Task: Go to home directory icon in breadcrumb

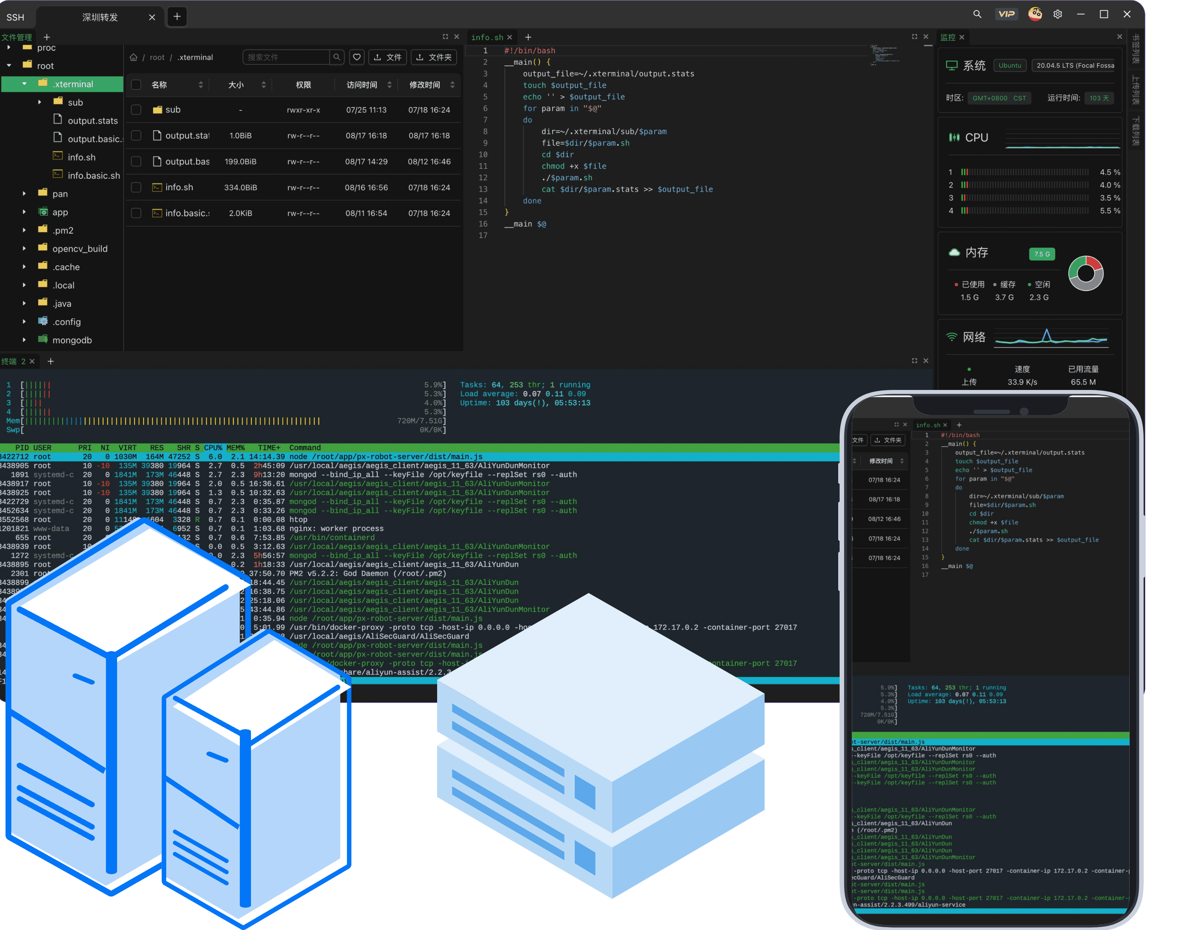Action: tap(134, 57)
